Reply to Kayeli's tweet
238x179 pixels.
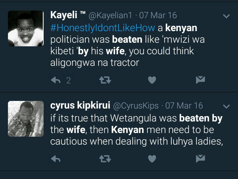56,80
